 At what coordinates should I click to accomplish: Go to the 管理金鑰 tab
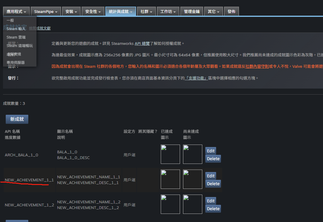[x=192, y=11]
